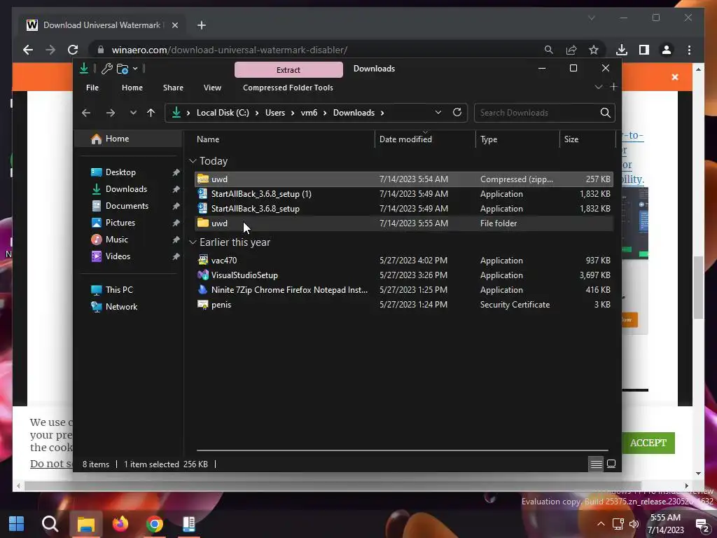The image size is (717, 538).
Task: Open Chrome downloads icon in toolbar
Action: pyautogui.click(x=622, y=50)
